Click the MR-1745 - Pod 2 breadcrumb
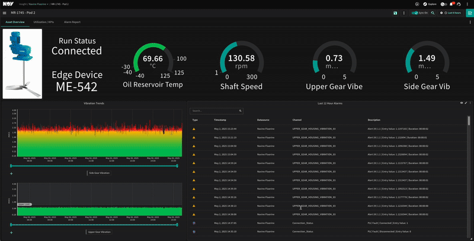Screen dimensions: 474x241 tap(60, 4)
